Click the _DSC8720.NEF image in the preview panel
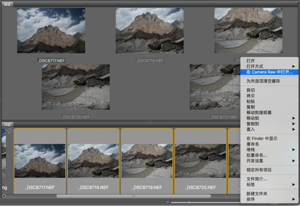Image resolution: width=300 pixels, height=206 pixels. [x=76, y=87]
